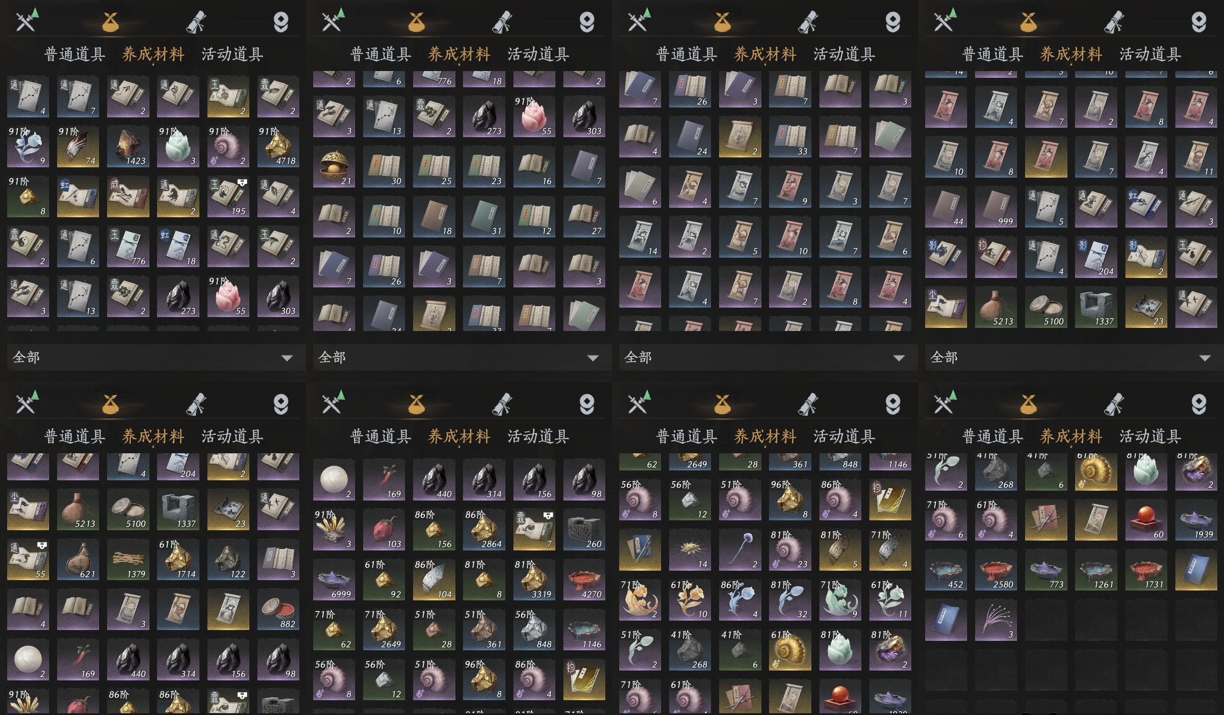Click crossed swords equipment icon in the top-left panel
This screenshot has height=715, width=1224.
(x=27, y=20)
